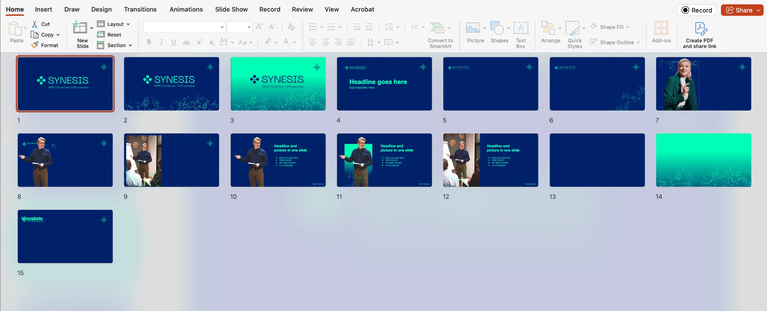The width and height of the screenshot is (767, 311).
Task: Click the Decrease Indent icon
Action: [x=357, y=27]
